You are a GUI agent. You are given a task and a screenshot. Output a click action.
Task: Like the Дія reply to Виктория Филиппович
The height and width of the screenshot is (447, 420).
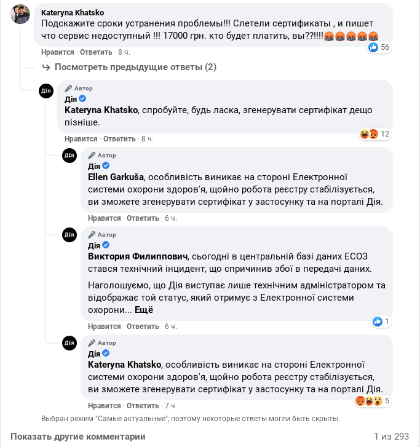[104, 326]
